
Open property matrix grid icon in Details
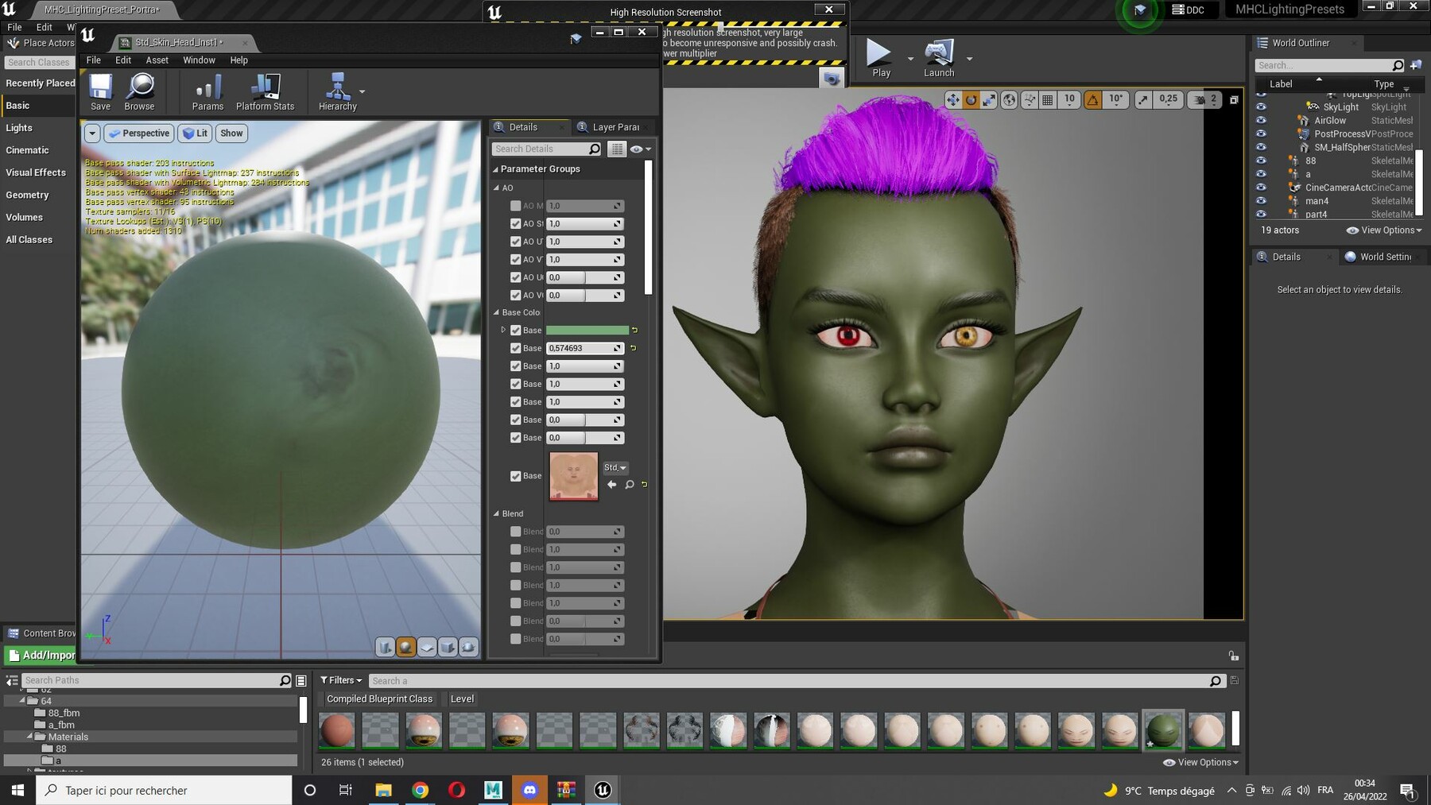tap(617, 149)
